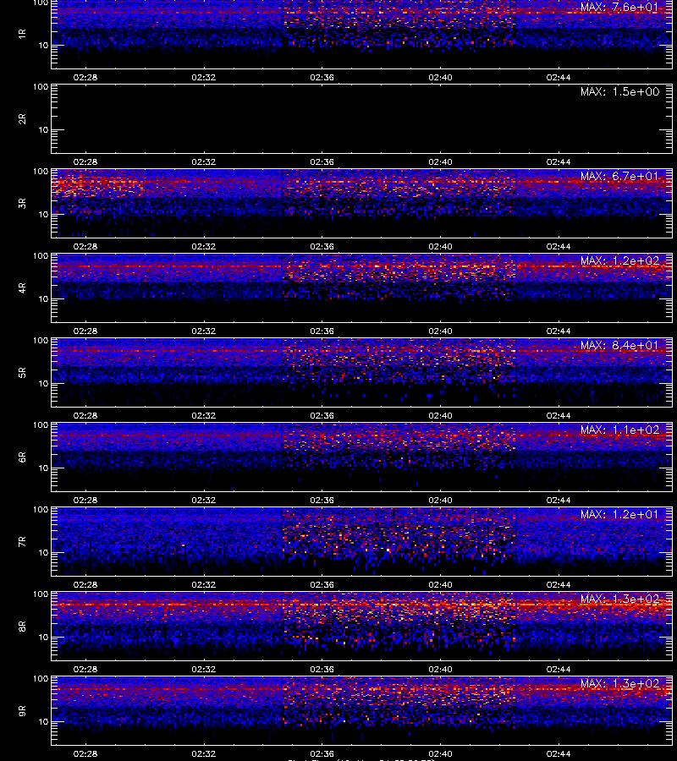Select the MAX: 1.3e+02 readout in 8R panel
Image resolution: width=677 pixels, height=761 pixels.
point(619,599)
